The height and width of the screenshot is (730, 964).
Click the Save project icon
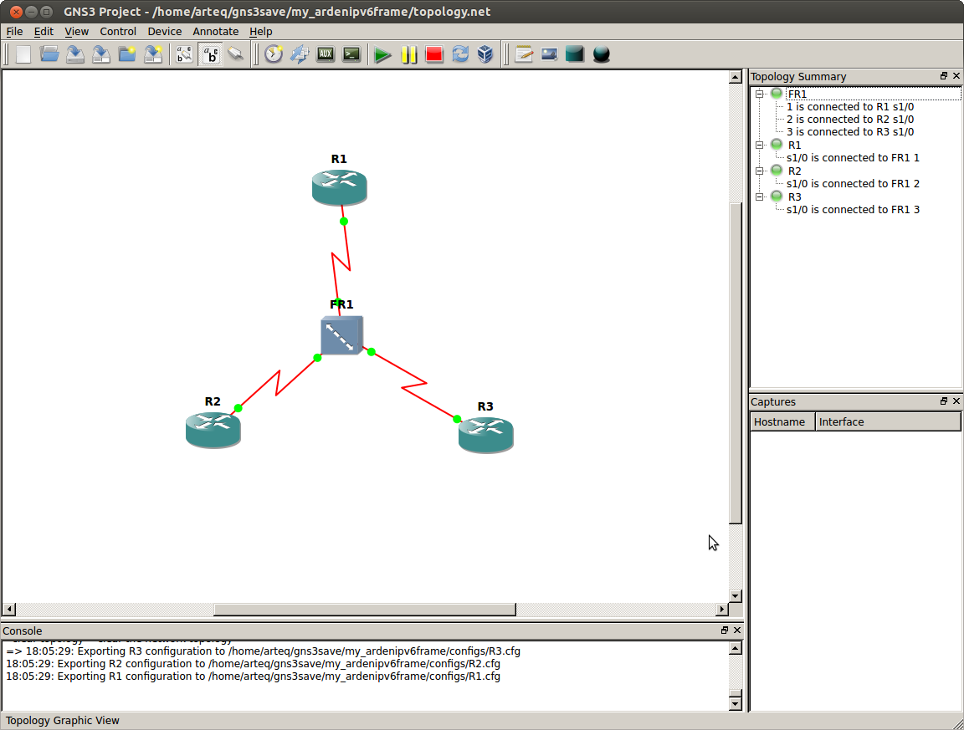(x=75, y=54)
